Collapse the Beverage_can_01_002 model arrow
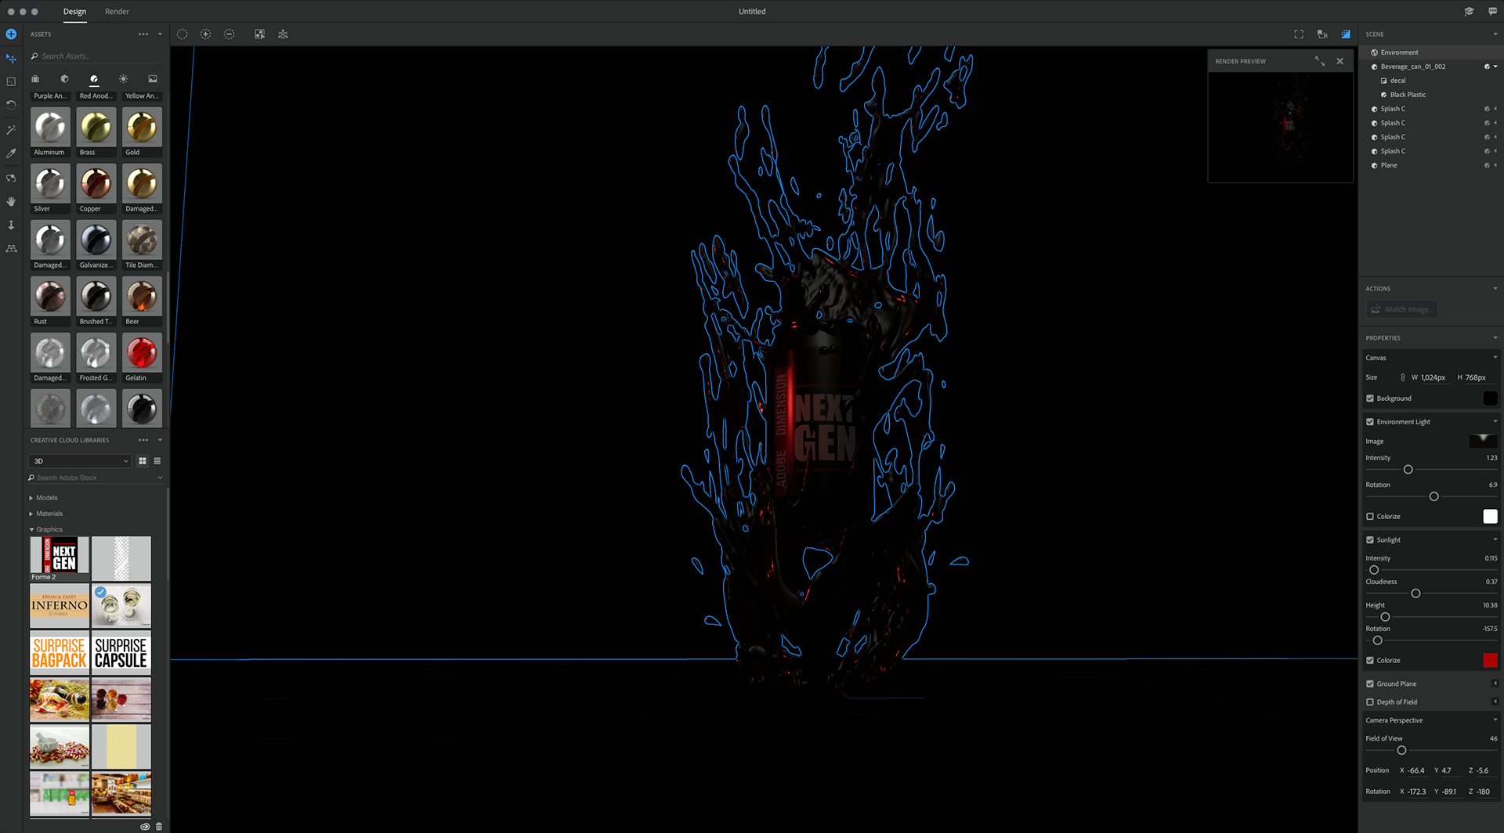 [x=1496, y=67]
